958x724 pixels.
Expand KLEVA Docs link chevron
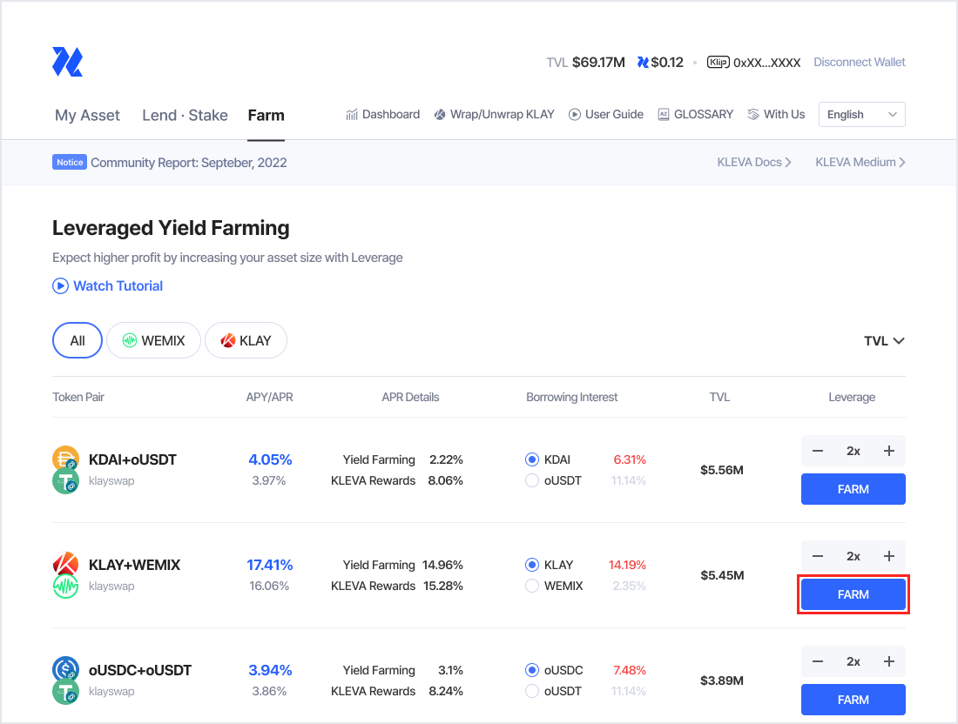click(x=787, y=163)
